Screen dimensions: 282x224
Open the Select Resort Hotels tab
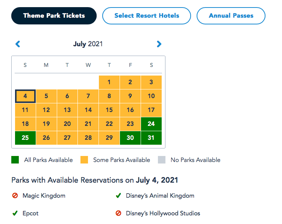click(x=147, y=16)
